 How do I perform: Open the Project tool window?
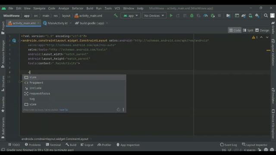click(x=3, y=28)
